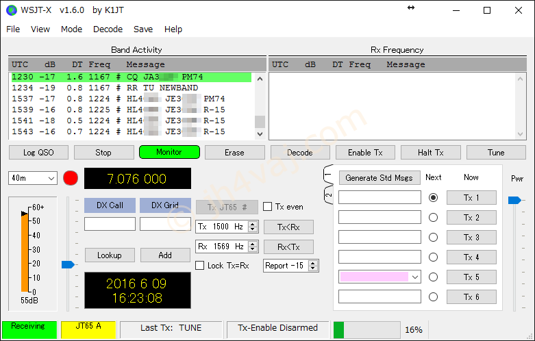
Task: Click the Tx 6 Now button
Action: [471, 296]
